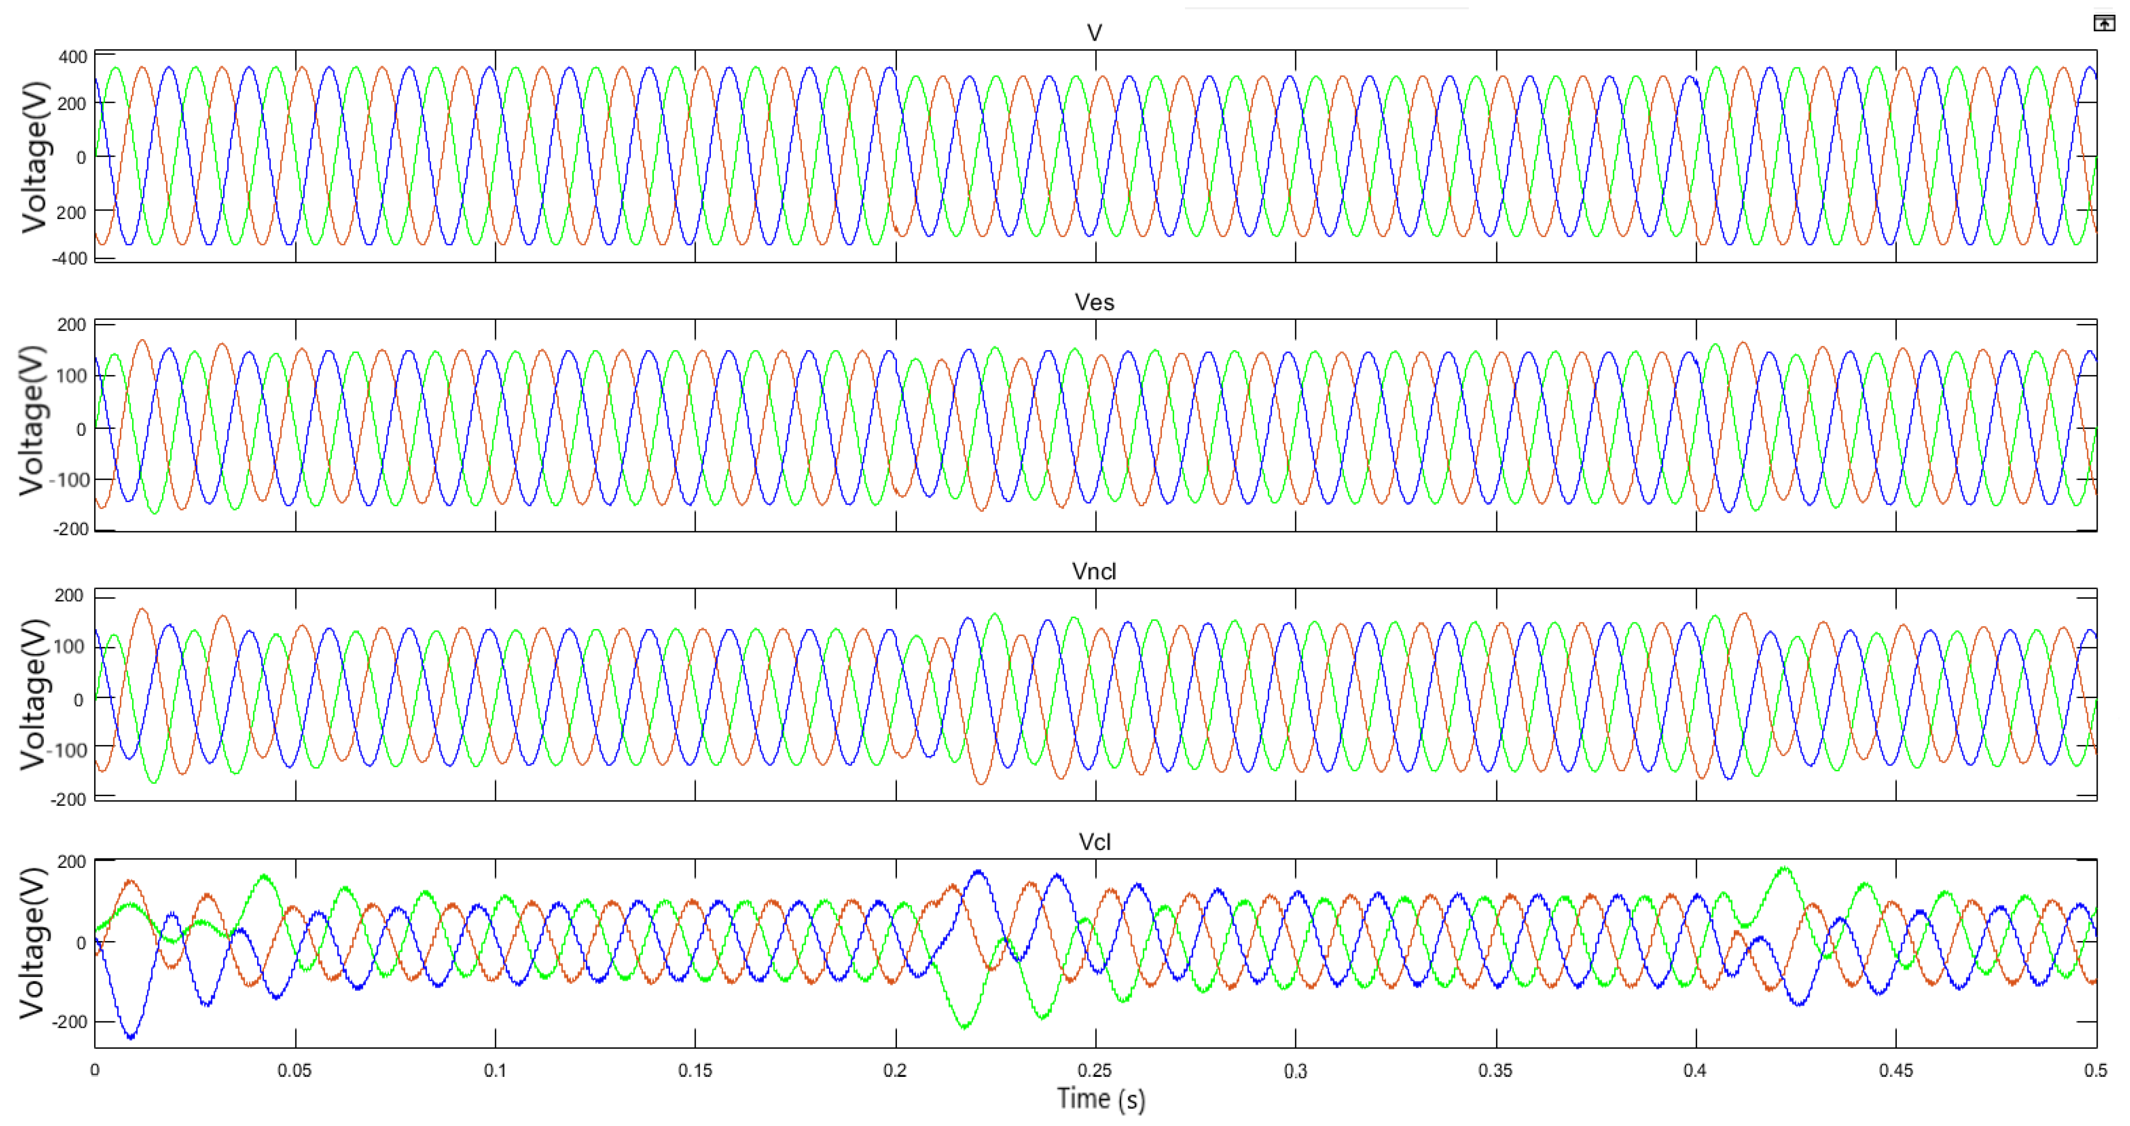The width and height of the screenshot is (2130, 1126).
Task: Click the 'Ves' subplot title
Action: [x=1094, y=303]
